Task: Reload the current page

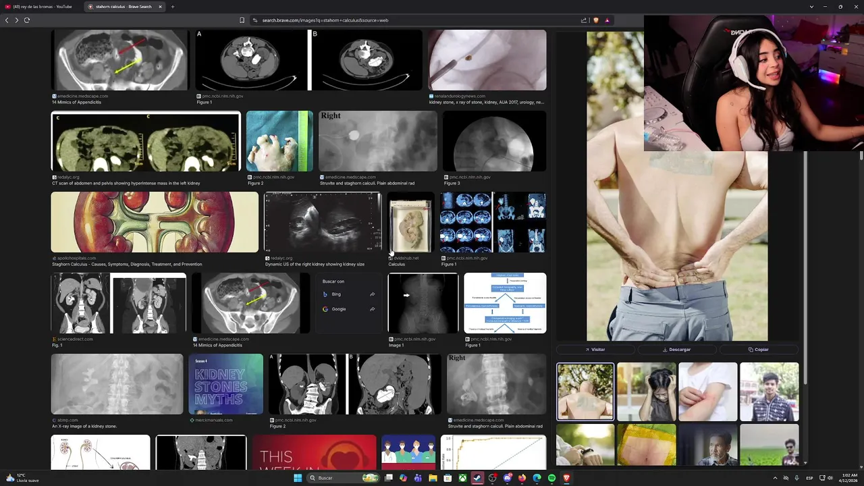Action: pyautogui.click(x=27, y=20)
